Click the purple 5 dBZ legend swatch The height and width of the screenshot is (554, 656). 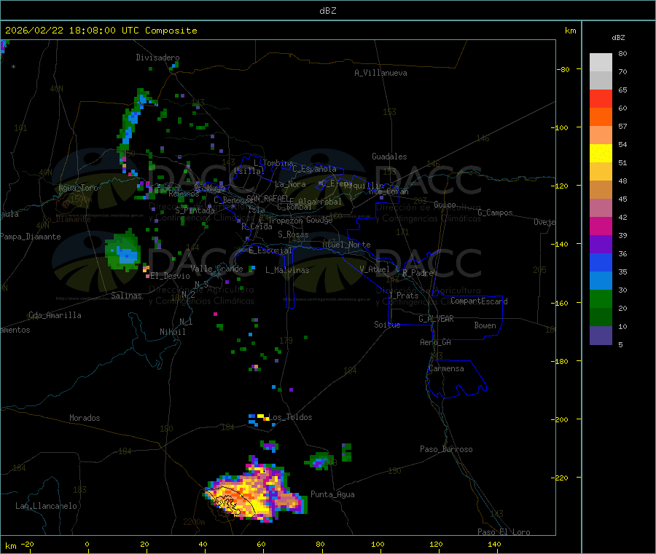[601, 336]
